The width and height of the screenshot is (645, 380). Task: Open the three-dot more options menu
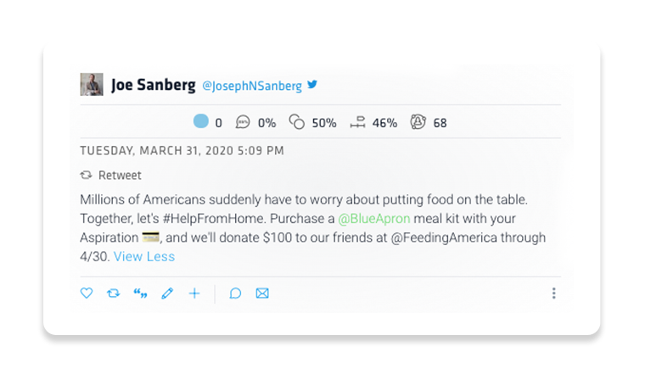coord(553,293)
